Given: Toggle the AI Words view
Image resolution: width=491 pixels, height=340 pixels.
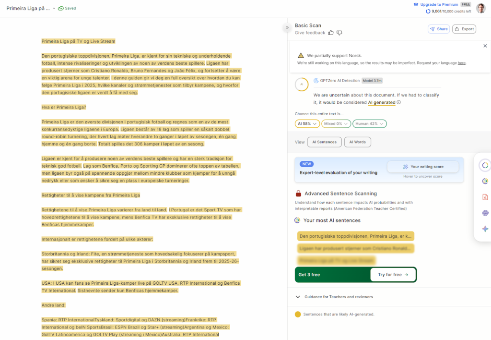Looking at the screenshot, I should [357, 142].
